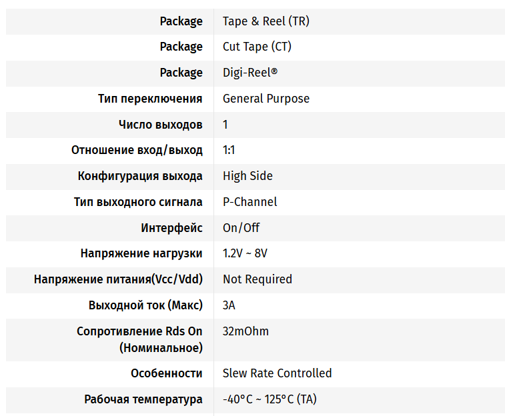Select the "Not Required" supply voltage value
Viewport: 505px width, 416px height.
click(x=257, y=279)
